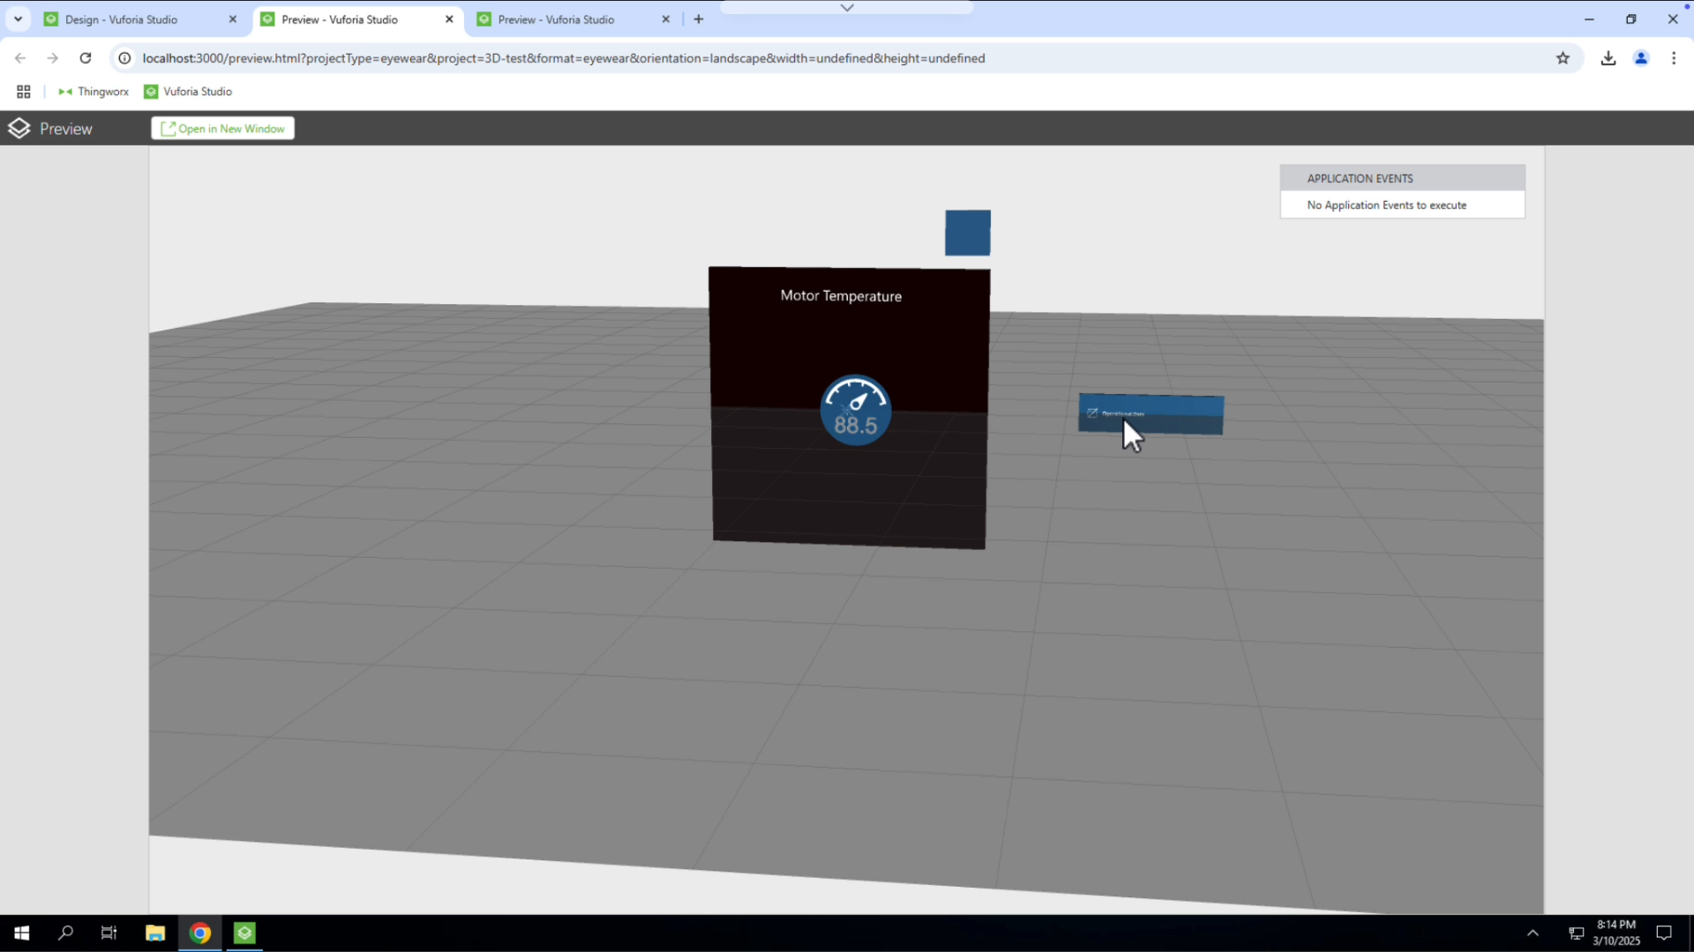Click the APPLICATION EVENTS header
1694x952 pixels.
[x=1403, y=178]
